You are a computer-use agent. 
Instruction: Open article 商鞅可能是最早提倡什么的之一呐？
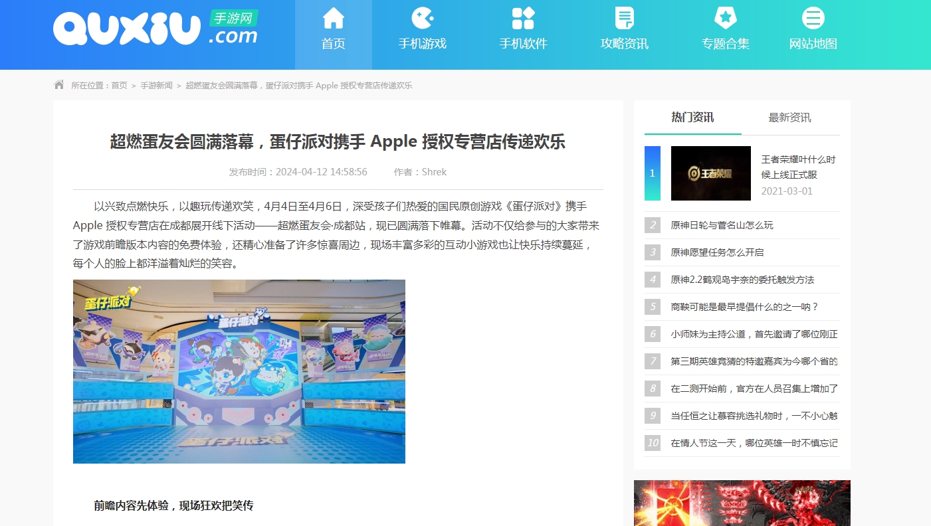(x=745, y=307)
